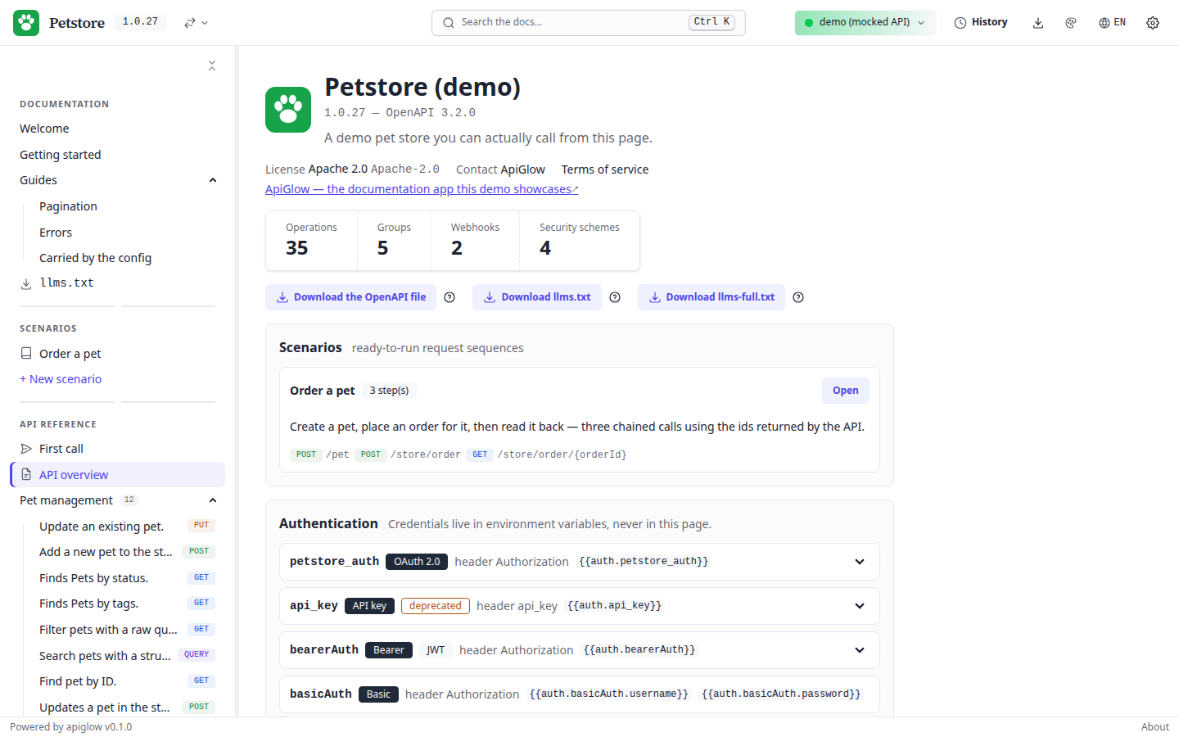Click the version 1.0.27 badge
Image resolution: width=1179 pixels, height=737 pixels.
click(x=140, y=22)
